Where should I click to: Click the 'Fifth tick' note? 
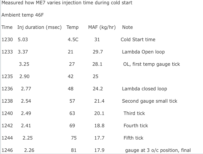point(133,138)
